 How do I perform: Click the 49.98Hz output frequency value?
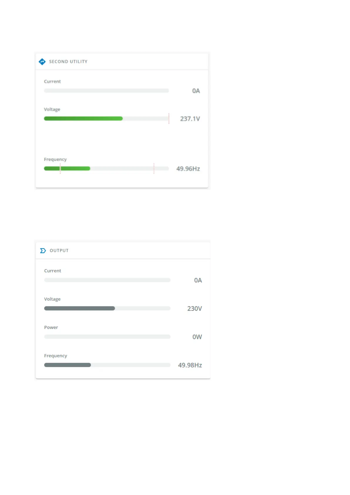pos(190,365)
